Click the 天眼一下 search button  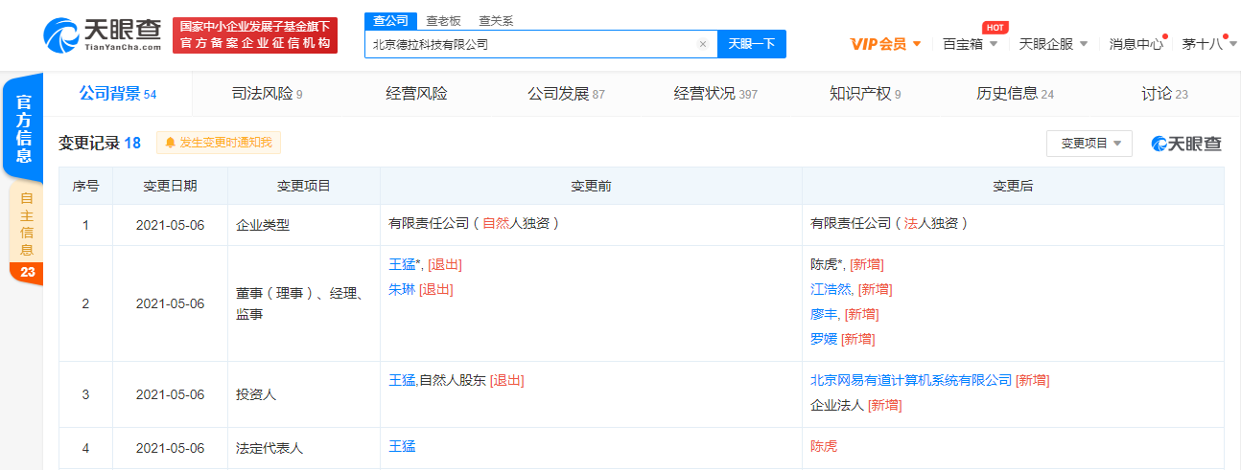(752, 44)
